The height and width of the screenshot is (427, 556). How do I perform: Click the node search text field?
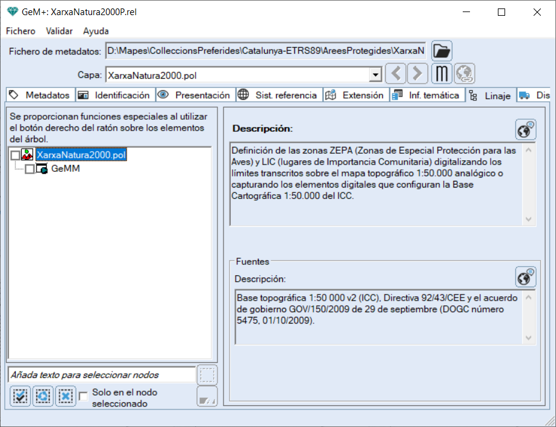point(101,375)
